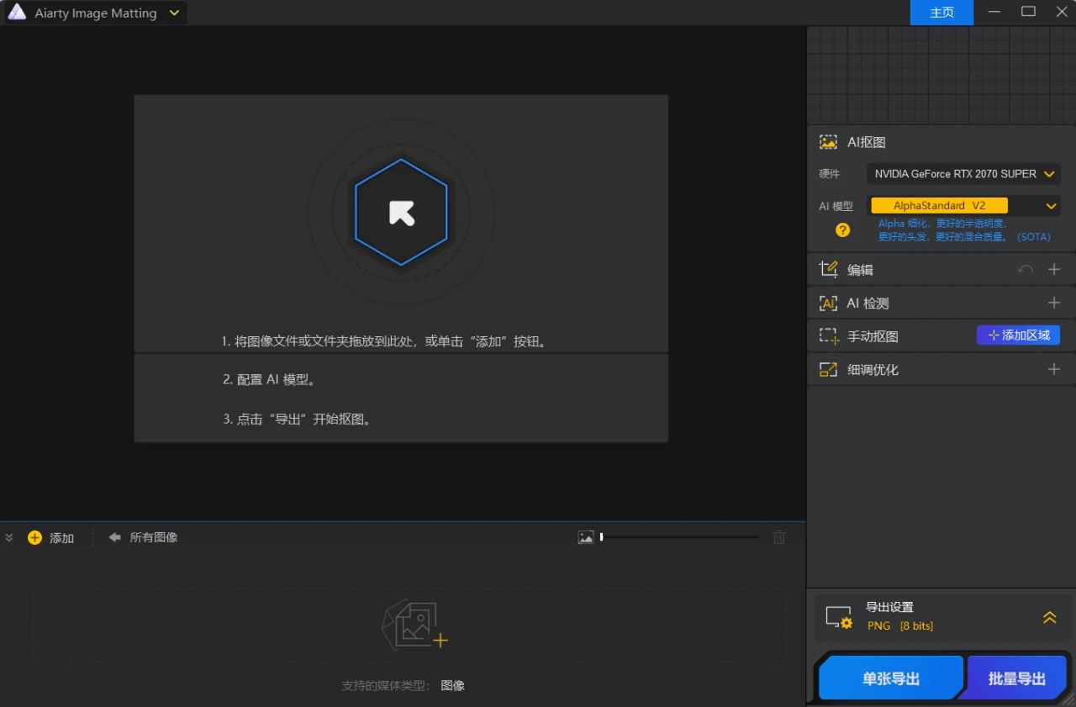The height and width of the screenshot is (707, 1076).
Task: Expand 导出设置 with double chevron
Action: click(x=1049, y=617)
